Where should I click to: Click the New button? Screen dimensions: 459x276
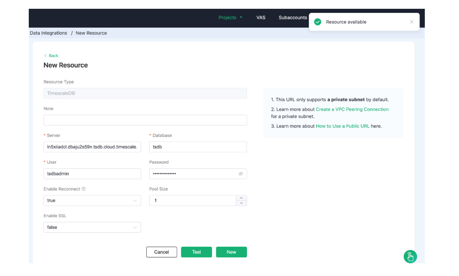pyautogui.click(x=231, y=252)
